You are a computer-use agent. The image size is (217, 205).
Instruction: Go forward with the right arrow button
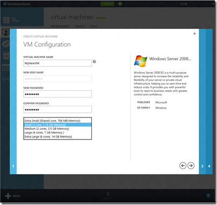[191, 166]
